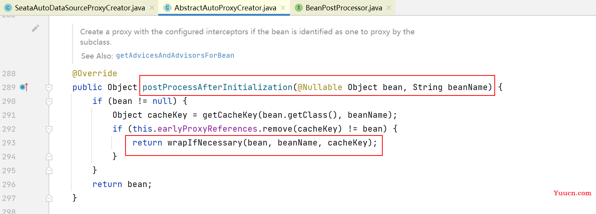Click the overrides method gutter icon at line 289
This screenshot has width=596, height=214.
[x=24, y=87]
